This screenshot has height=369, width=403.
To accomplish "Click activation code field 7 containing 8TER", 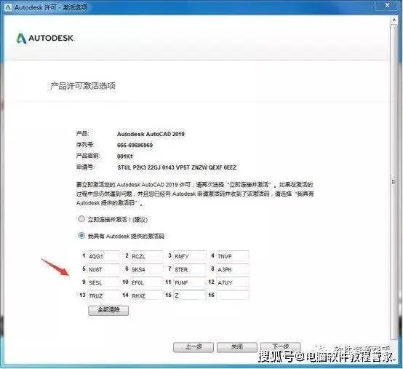I will (190, 269).
